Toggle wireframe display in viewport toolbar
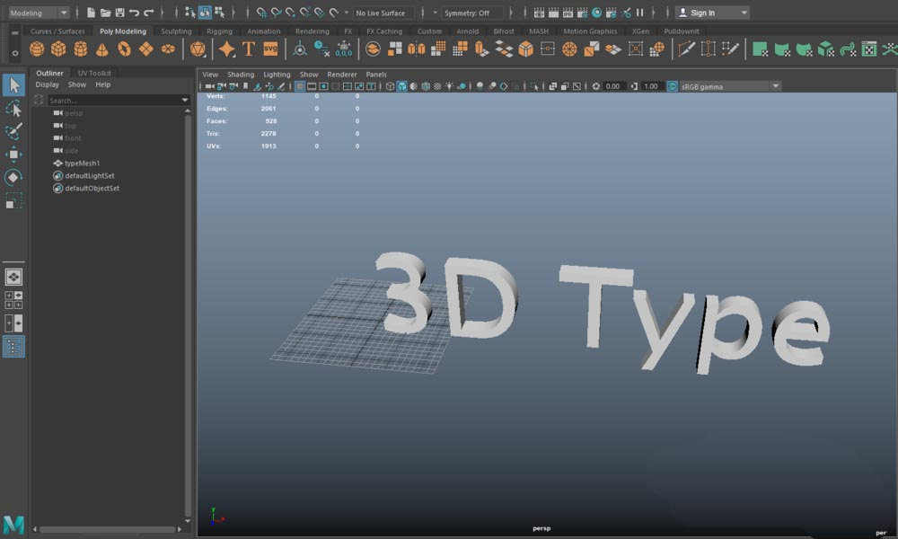 tap(390, 86)
